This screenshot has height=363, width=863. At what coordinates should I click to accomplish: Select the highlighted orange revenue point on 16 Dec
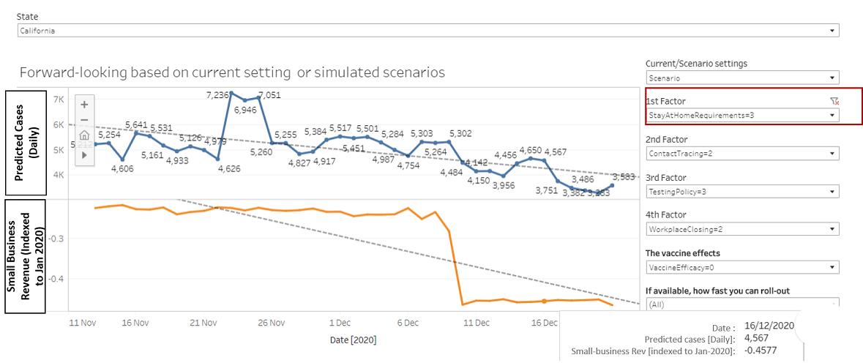(x=544, y=301)
